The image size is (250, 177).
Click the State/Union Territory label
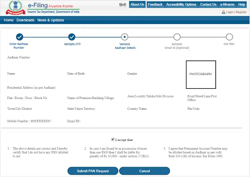click(x=81, y=109)
